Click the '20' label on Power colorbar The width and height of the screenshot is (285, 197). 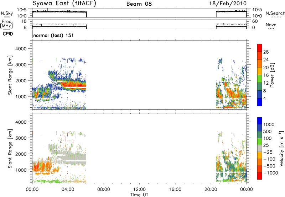(266, 68)
